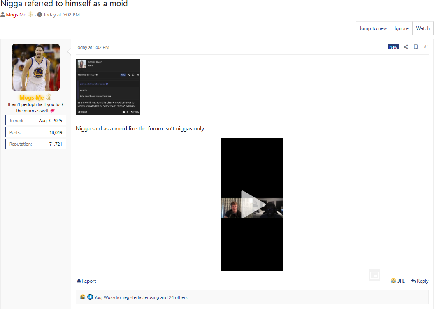
Task: Click the New badge on post
Action: coord(393,47)
